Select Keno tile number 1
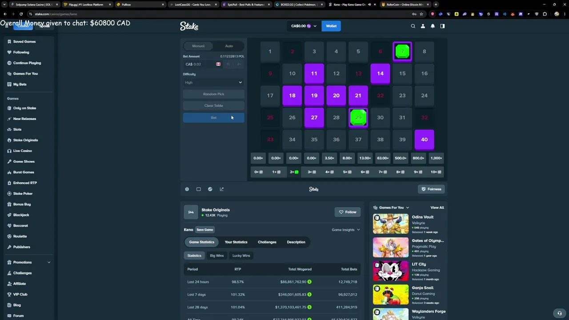This screenshot has width=569, height=320. [x=270, y=52]
